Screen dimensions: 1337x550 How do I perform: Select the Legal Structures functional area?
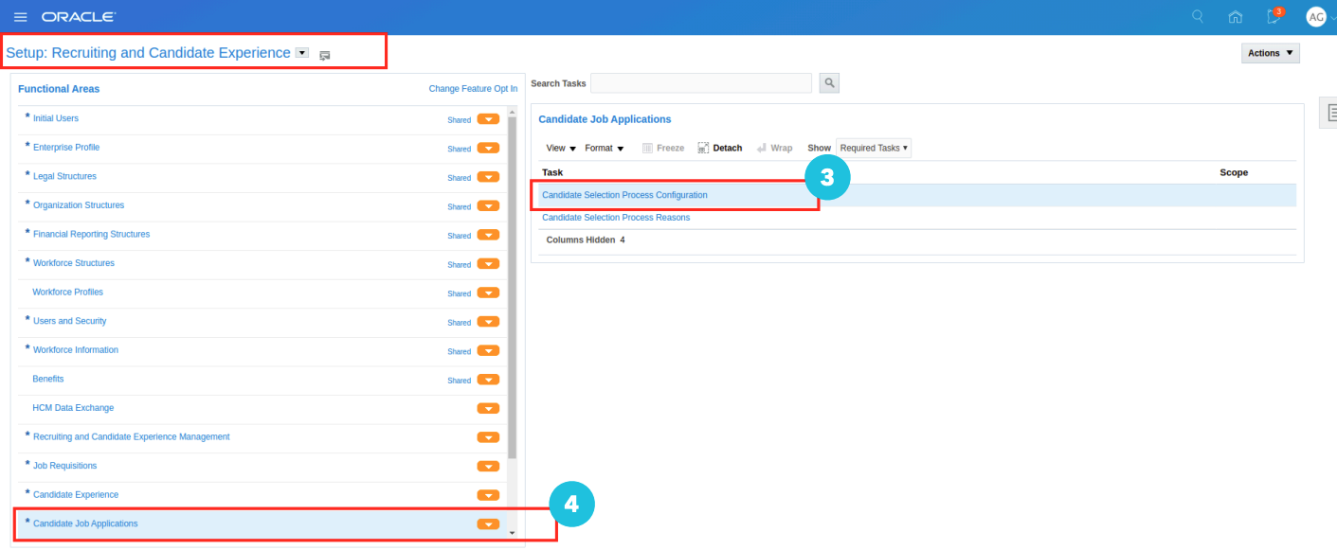pos(64,176)
